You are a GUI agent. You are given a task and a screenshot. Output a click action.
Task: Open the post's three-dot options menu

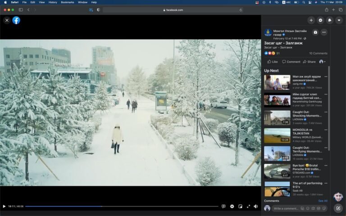(324, 32)
